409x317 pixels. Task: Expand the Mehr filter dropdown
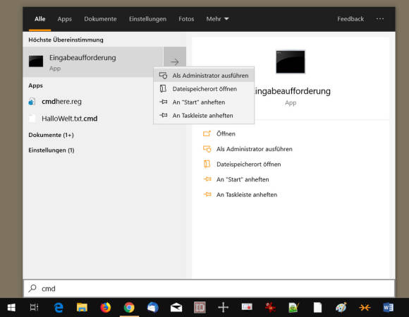(217, 19)
